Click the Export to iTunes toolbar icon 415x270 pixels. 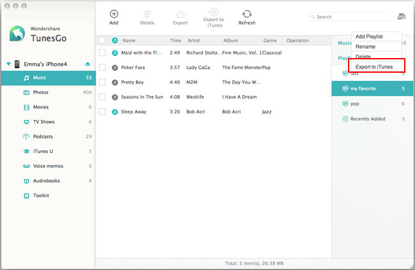(x=214, y=12)
